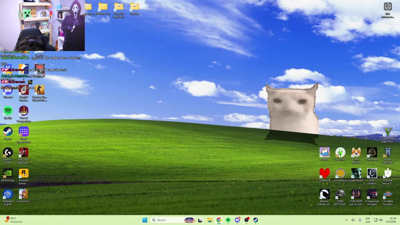Open Spotify from the taskbar

point(228,220)
